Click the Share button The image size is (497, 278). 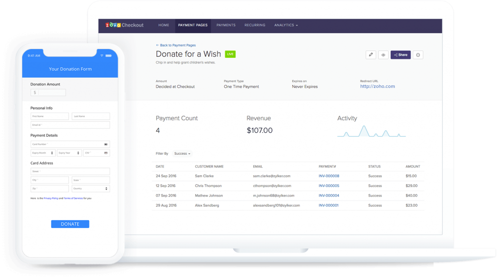click(400, 55)
